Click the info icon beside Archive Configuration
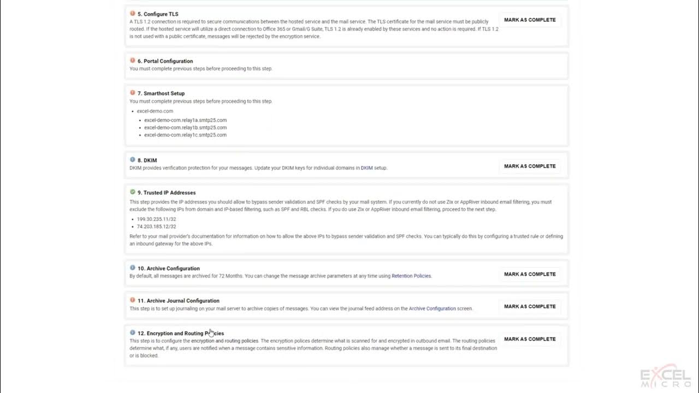 point(133,268)
